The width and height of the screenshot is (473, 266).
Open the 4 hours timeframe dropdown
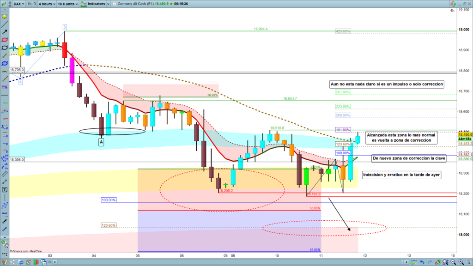pos(46,4)
